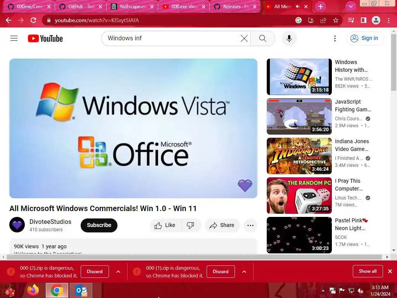Reload the YouTube page
The height and width of the screenshot is (298, 397).
click(33, 20)
